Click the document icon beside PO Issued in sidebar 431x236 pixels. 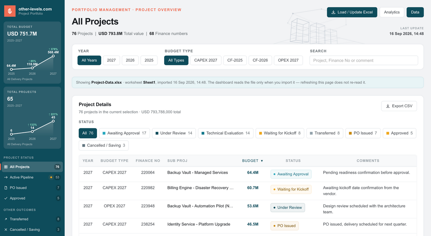coord(6,188)
